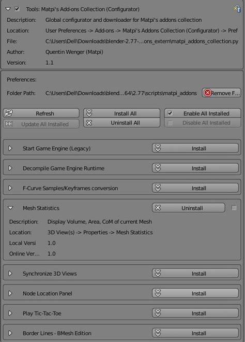Click the Update All Installed button

tap(41, 124)
